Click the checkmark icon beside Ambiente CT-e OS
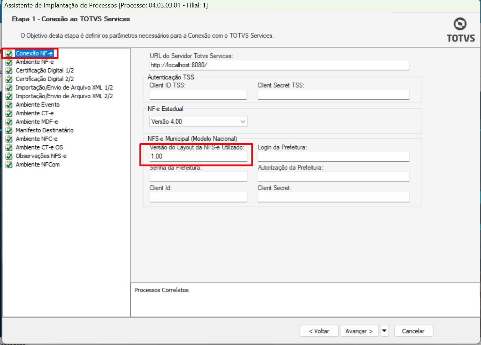Image resolution: width=481 pixels, height=345 pixels. click(9, 148)
